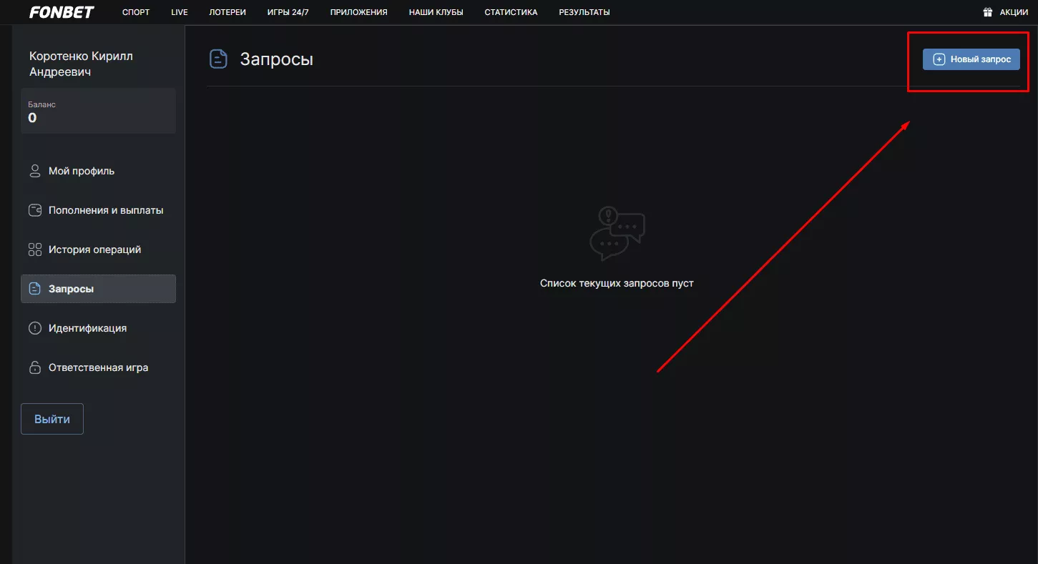
Task: Click the FONBET logo
Action: pos(61,12)
